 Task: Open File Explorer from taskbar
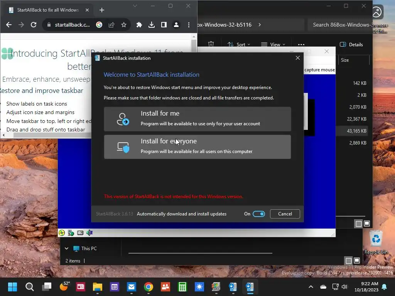click(x=98, y=287)
